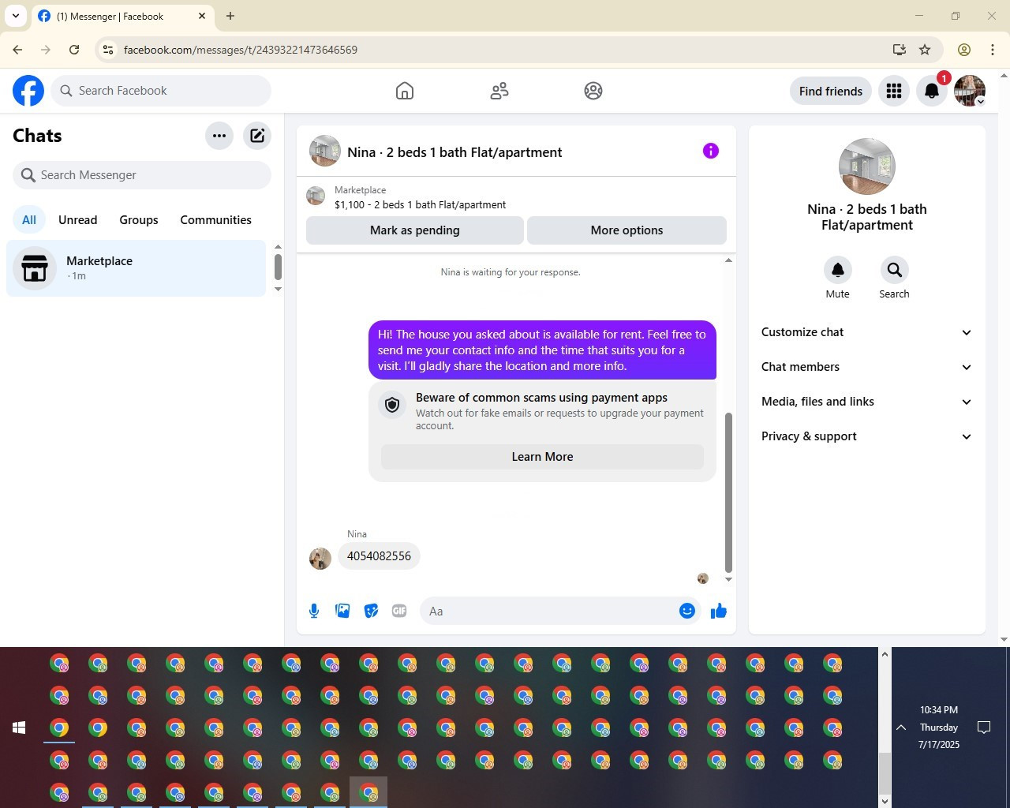The image size is (1010, 808).
Task: Expand Media, files and links section
Action: point(866,402)
